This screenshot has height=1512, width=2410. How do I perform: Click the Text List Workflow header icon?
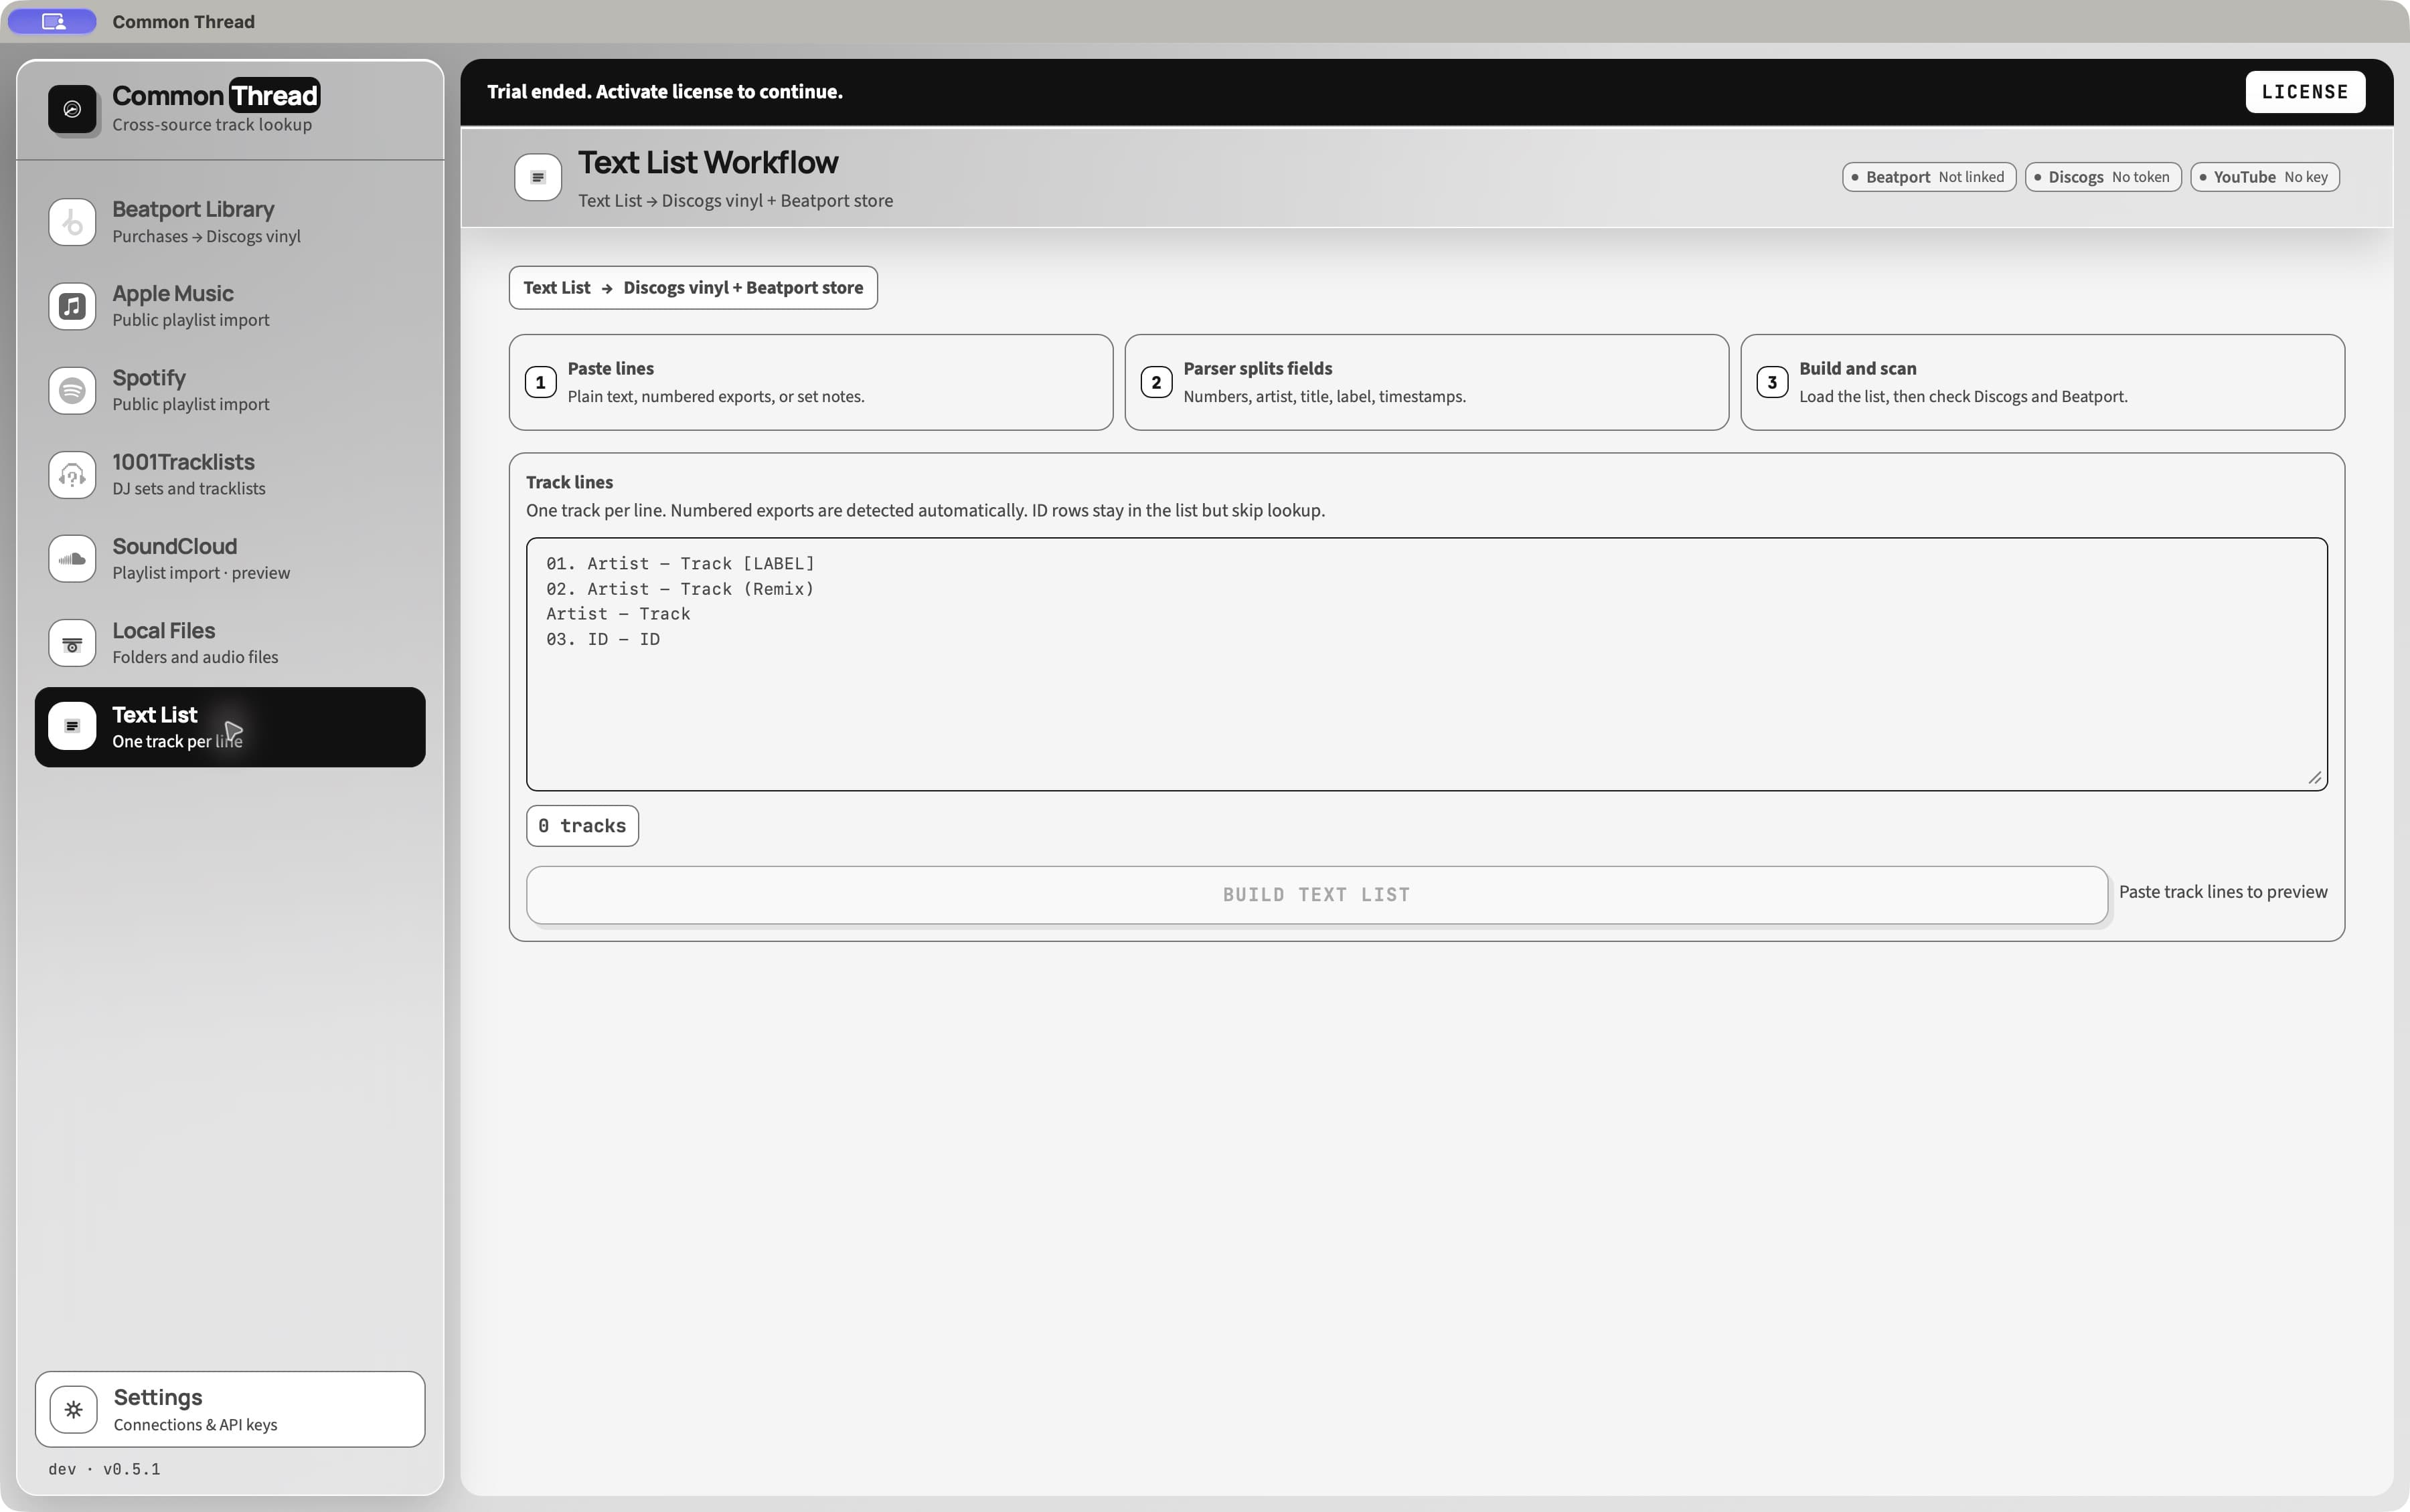tap(538, 177)
